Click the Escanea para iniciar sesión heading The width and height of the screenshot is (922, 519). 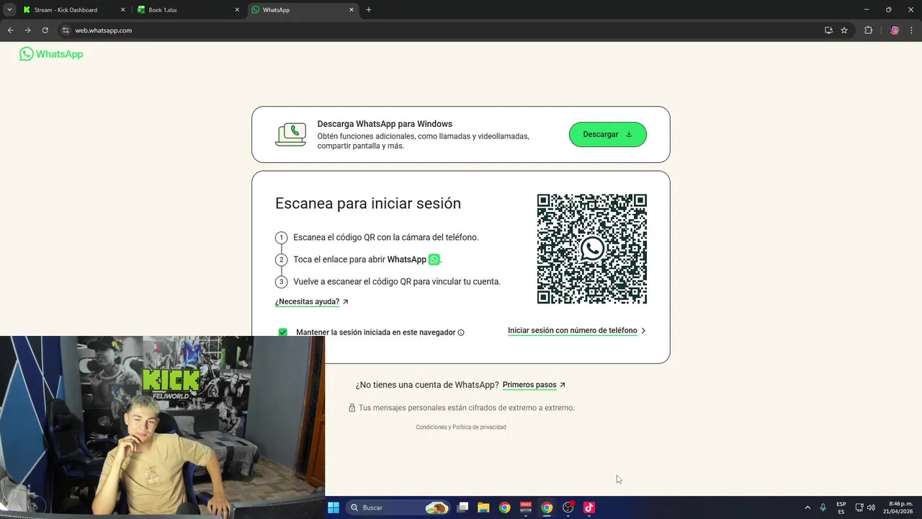click(x=368, y=203)
